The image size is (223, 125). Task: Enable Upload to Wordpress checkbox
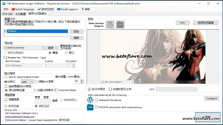click(x=96, y=100)
